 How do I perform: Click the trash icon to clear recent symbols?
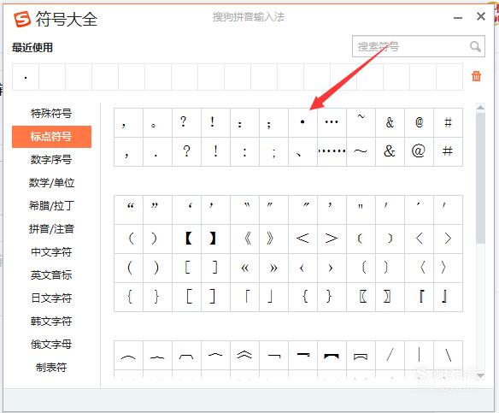point(476,76)
